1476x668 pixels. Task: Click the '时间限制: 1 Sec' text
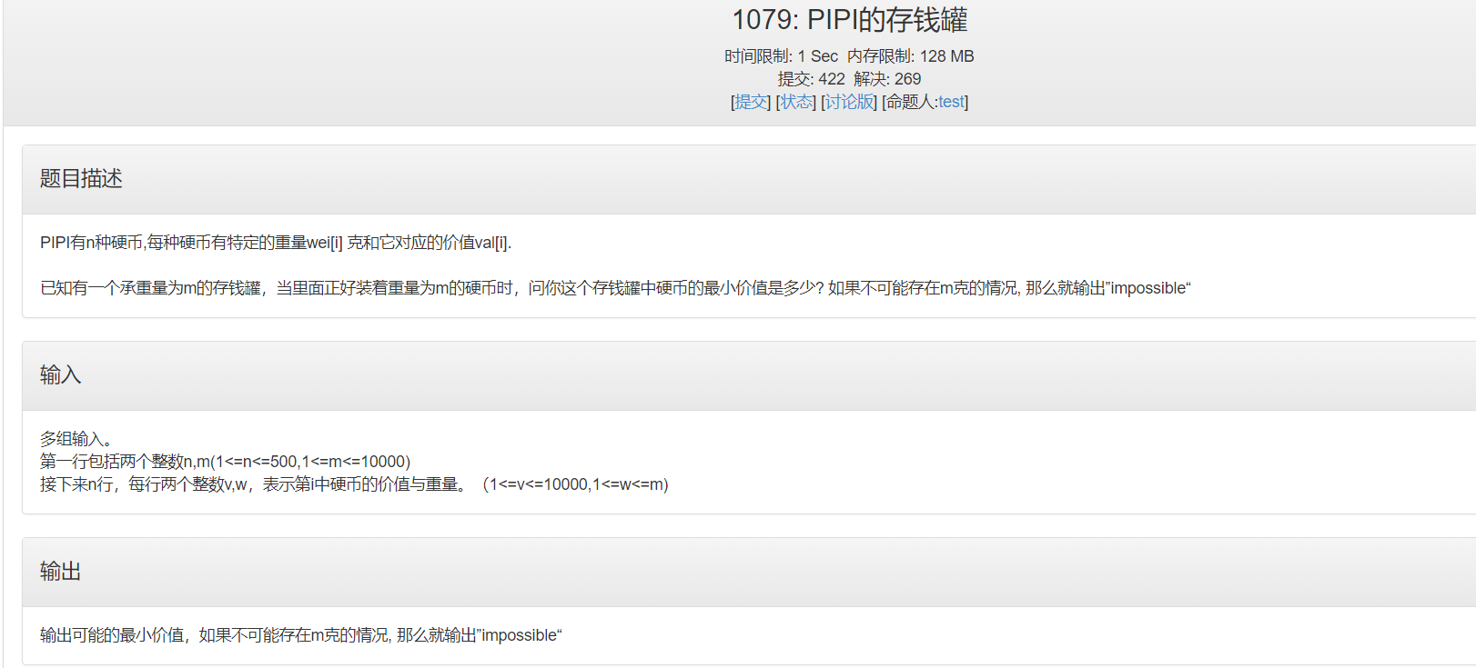click(x=781, y=56)
